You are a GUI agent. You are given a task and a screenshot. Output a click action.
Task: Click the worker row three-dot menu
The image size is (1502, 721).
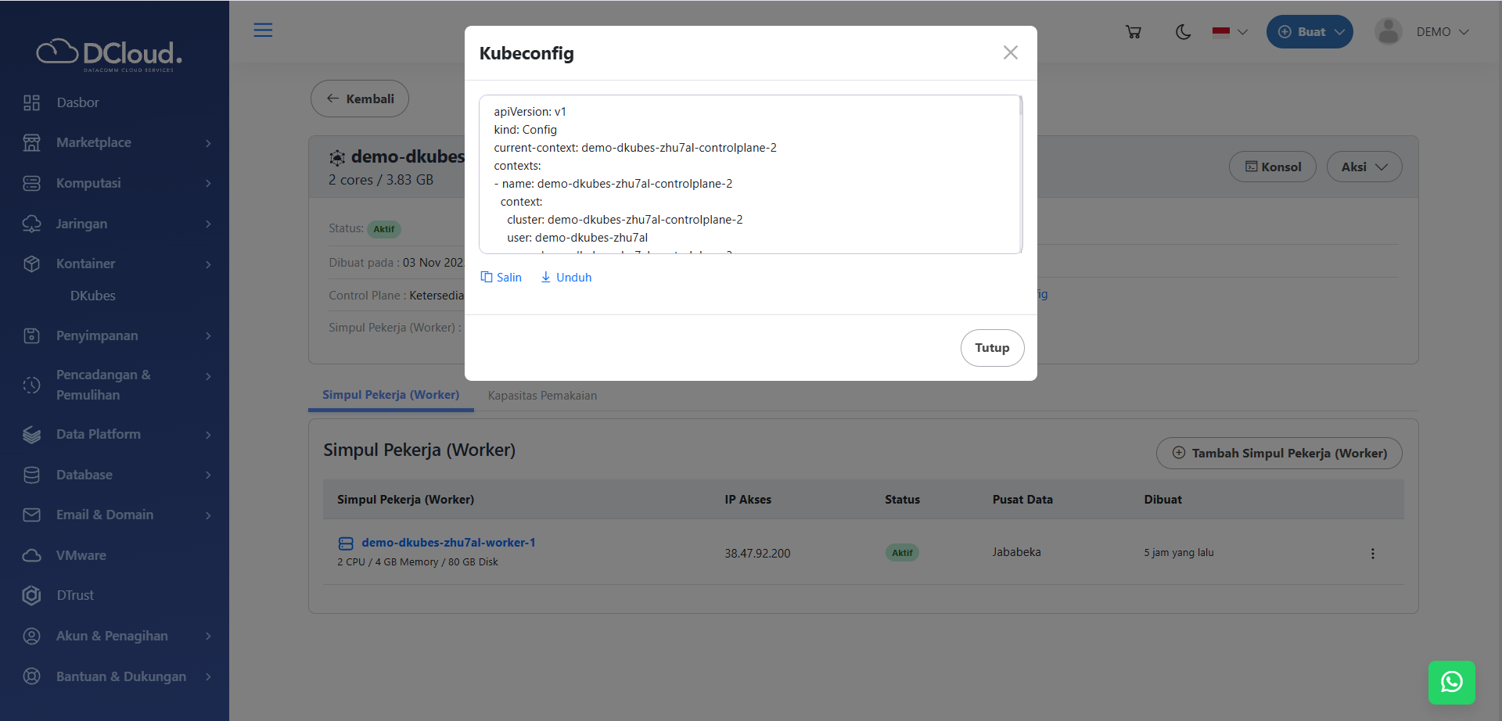coord(1372,554)
